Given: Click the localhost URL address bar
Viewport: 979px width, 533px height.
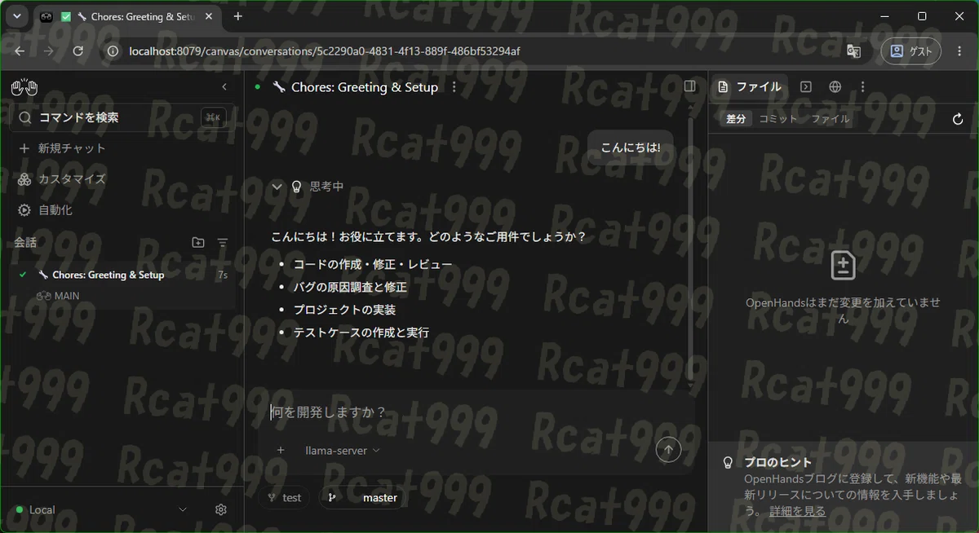Looking at the screenshot, I should coord(324,51).
